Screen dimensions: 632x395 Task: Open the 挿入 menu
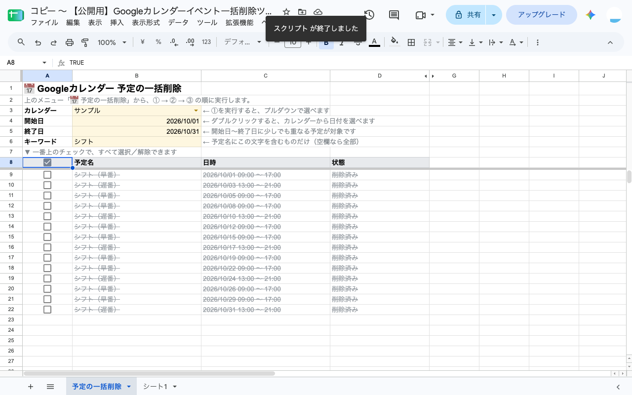coord(117,23)
